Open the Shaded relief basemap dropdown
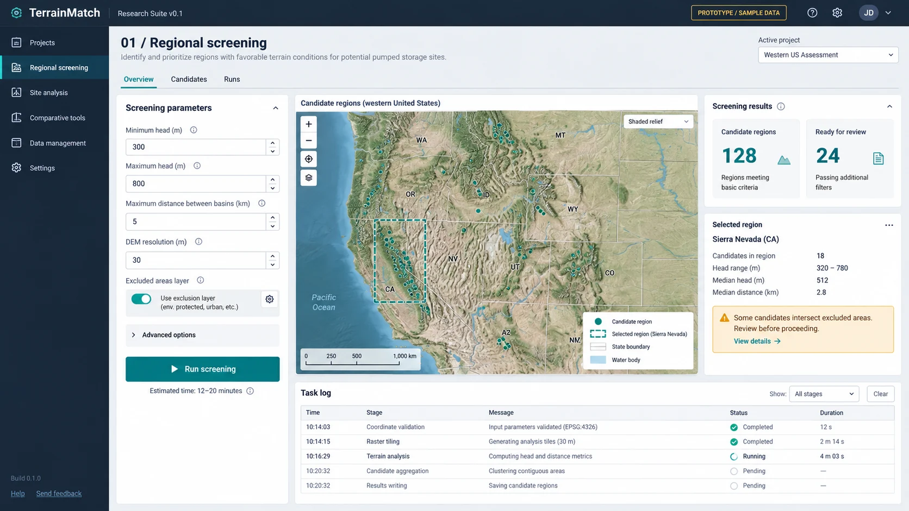This screenshot has height=511, width=909. click(658, 122)
